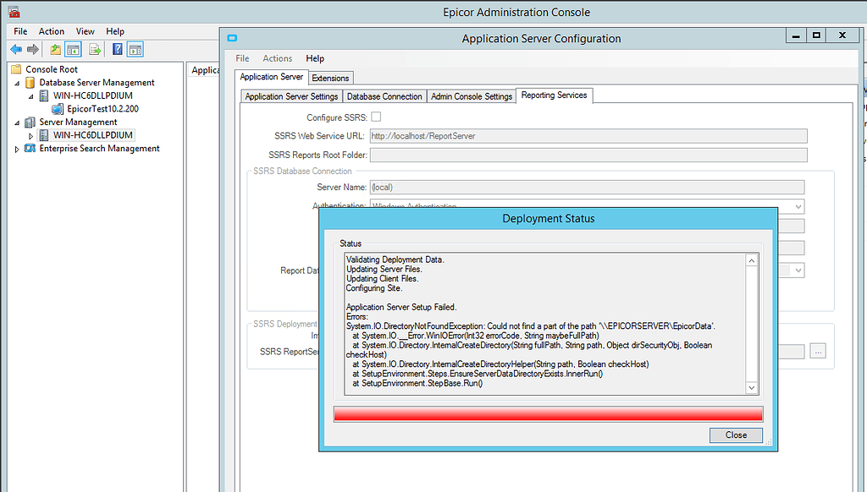Click the Up One Level folder icon
The height and width of the screenshot is (492, 867).
pos(56,50)
